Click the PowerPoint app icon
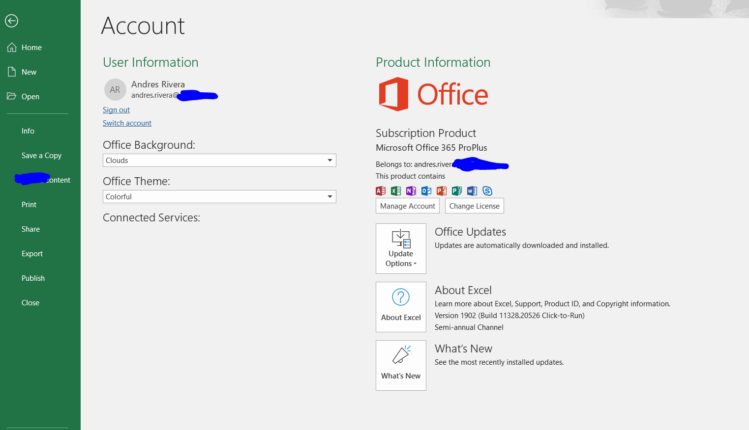 pos(442,191)
